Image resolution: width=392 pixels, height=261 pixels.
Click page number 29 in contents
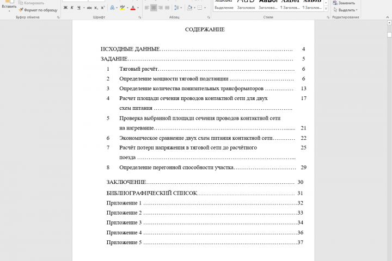(303, 167)
